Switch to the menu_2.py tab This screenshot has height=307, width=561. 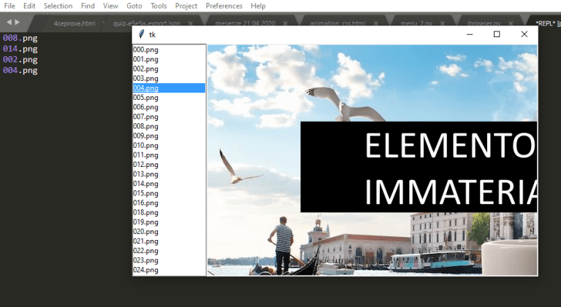pos(416,23)
